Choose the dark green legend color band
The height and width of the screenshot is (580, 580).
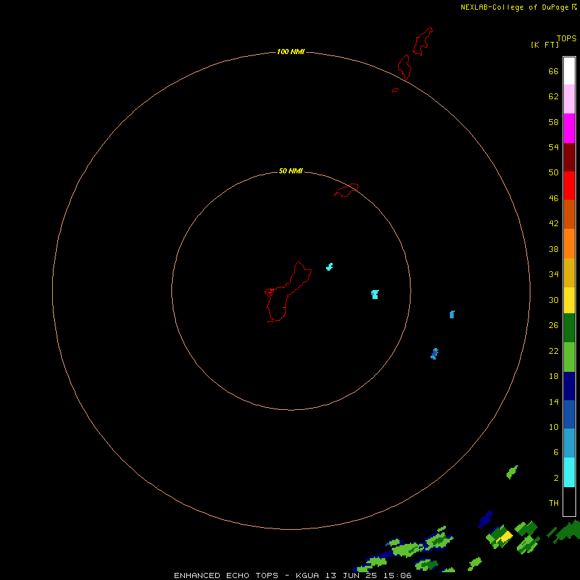click(569, 328)
